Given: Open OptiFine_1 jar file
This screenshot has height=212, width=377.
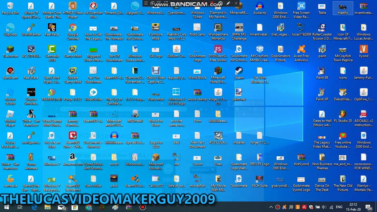Looking at the screenshot, I should coord(364,95).
